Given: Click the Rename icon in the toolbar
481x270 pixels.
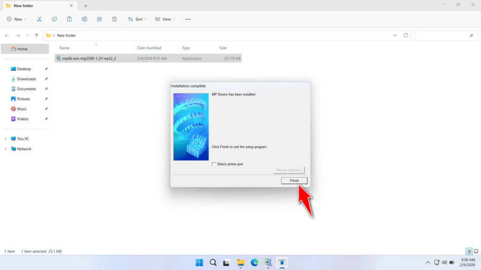Looking at the screenshot, I should [84, 19].
